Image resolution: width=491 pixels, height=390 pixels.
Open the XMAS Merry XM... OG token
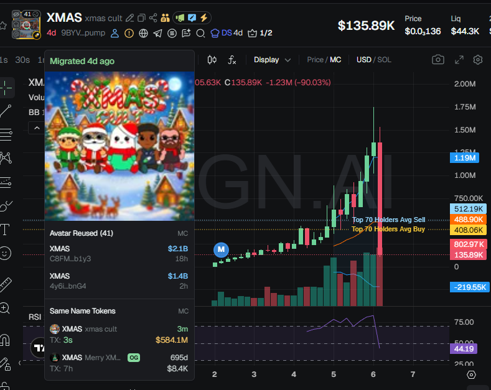pos(119,363)
